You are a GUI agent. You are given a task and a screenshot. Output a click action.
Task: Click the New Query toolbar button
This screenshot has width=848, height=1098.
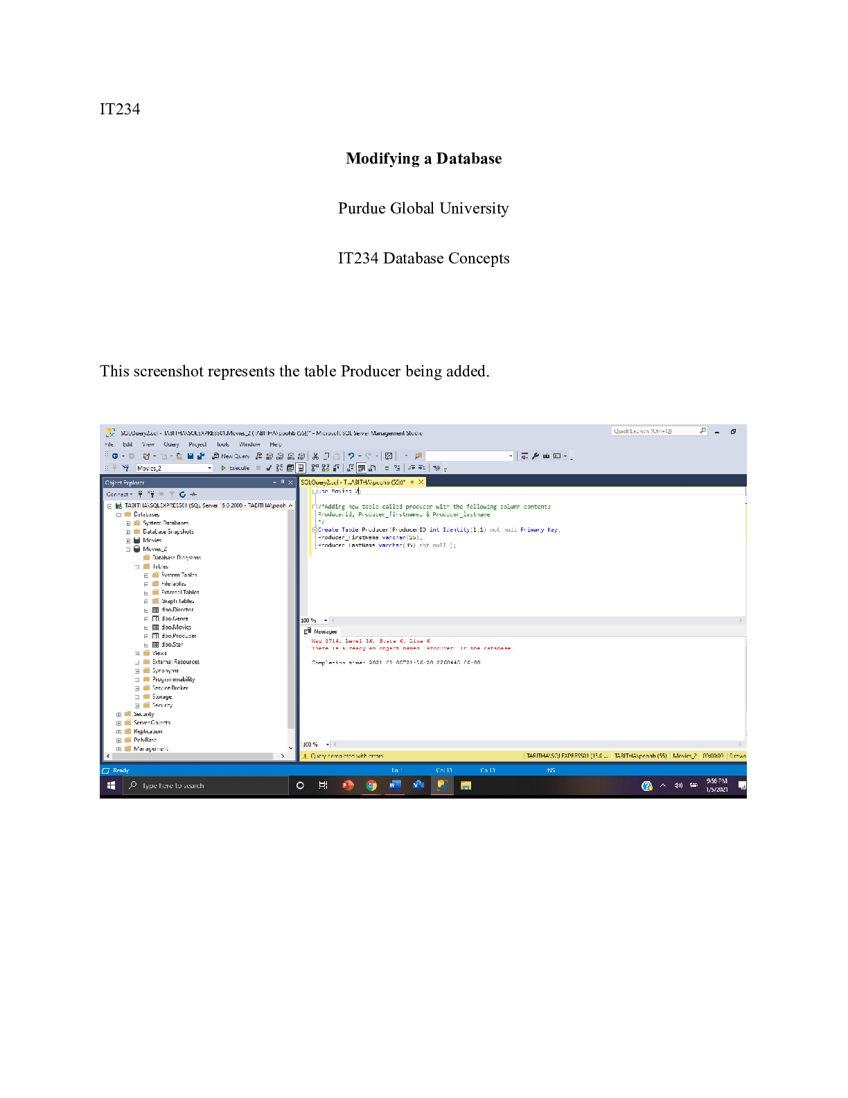coord(231,456)
